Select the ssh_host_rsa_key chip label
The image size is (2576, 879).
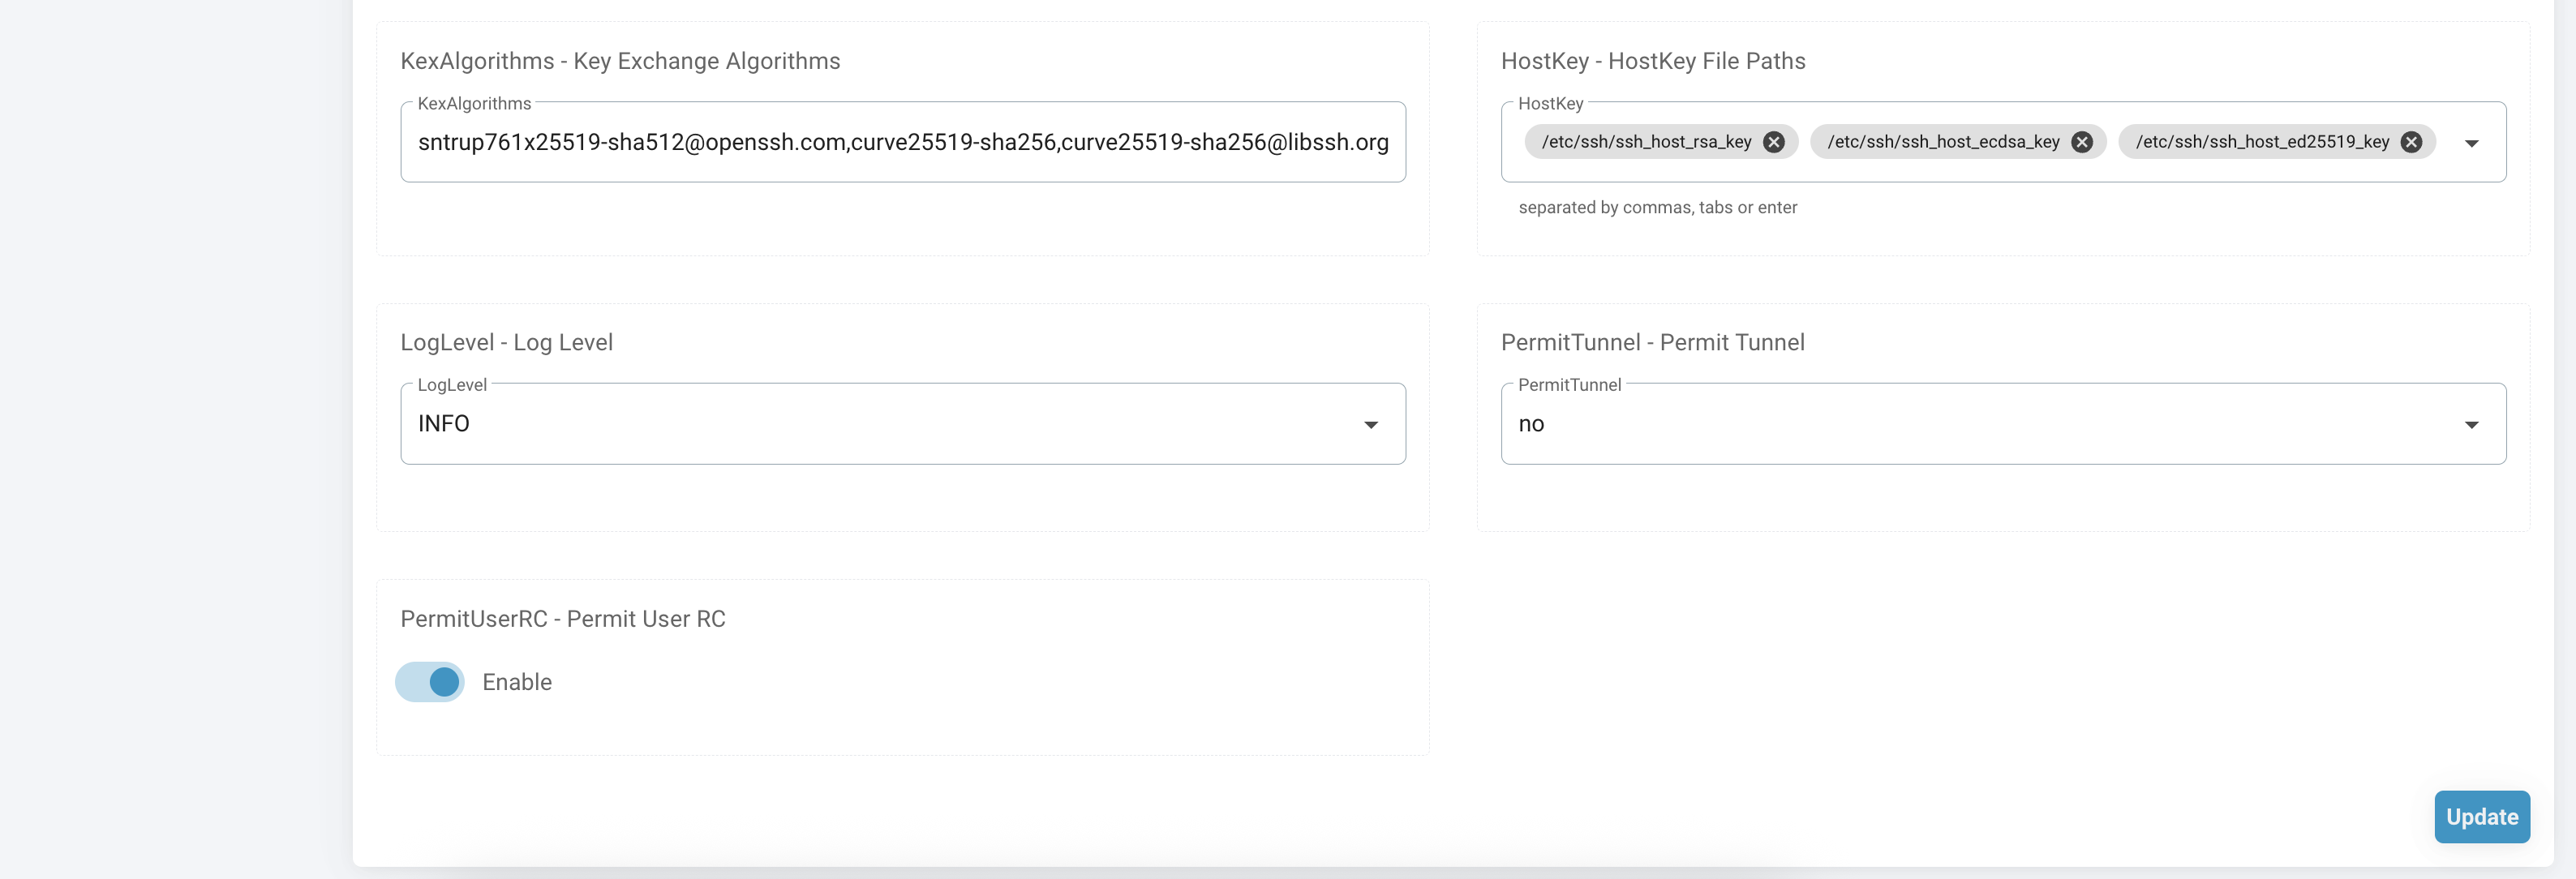point(1645,142)
